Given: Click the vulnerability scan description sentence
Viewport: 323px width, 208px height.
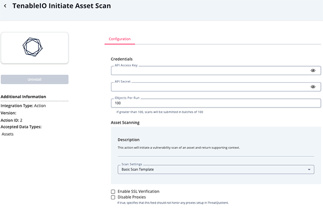Looking at the screenshot, I should 179,147.
